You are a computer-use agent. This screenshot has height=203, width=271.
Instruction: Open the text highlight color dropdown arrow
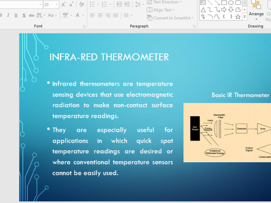click(x=71, y=15)
